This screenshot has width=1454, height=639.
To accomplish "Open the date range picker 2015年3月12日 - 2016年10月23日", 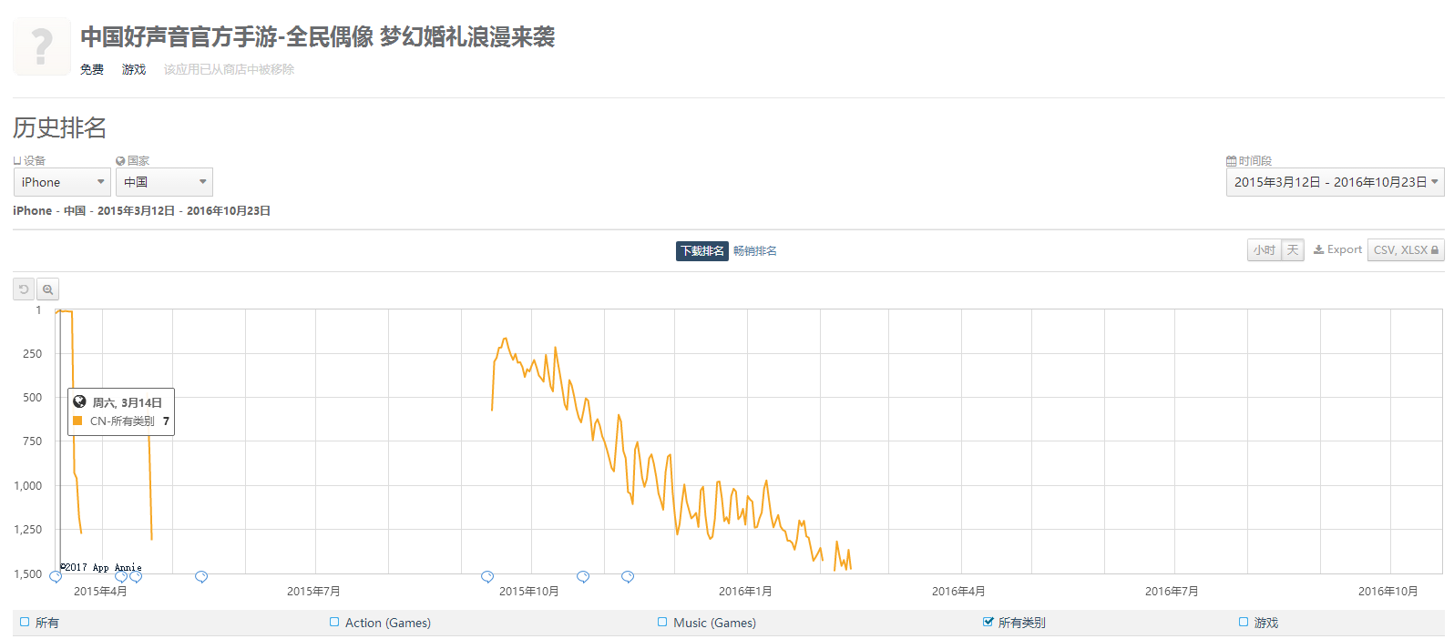I will tap(1335, 182).
